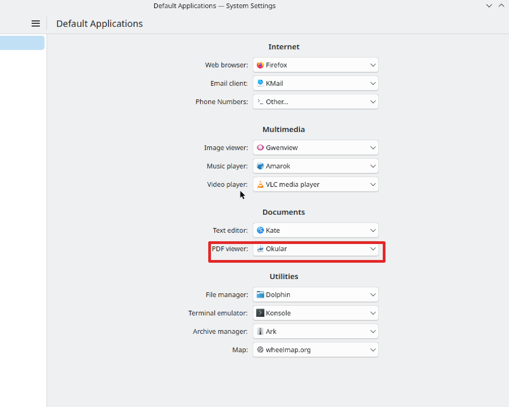Click the "Dolphin" text

coord(278,295)
